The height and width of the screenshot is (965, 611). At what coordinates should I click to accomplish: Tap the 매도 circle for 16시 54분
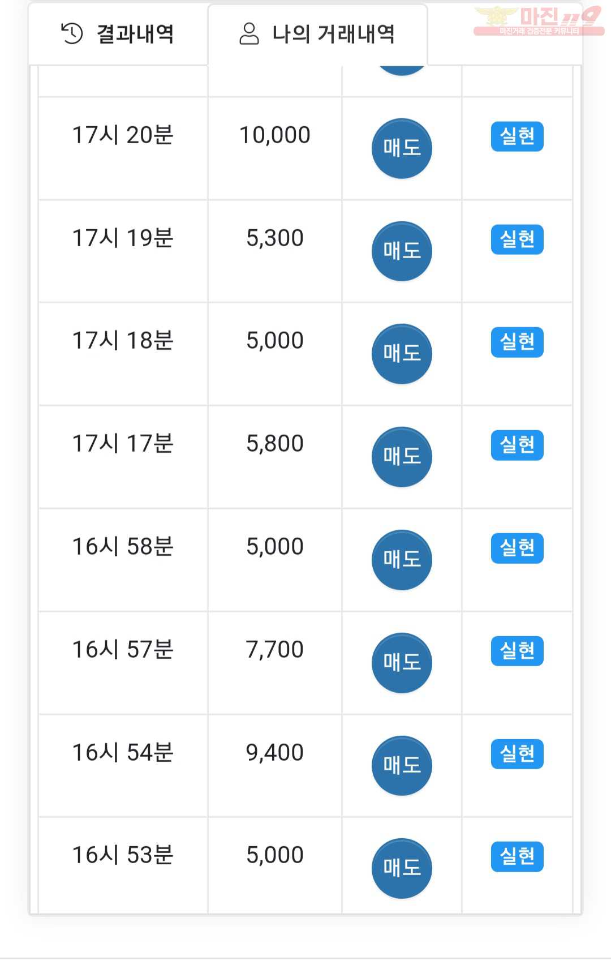pos(402,766)
